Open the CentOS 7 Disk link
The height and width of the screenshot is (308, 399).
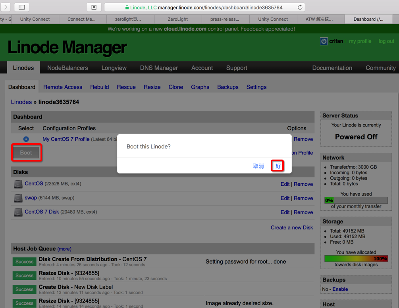point(42,212)
